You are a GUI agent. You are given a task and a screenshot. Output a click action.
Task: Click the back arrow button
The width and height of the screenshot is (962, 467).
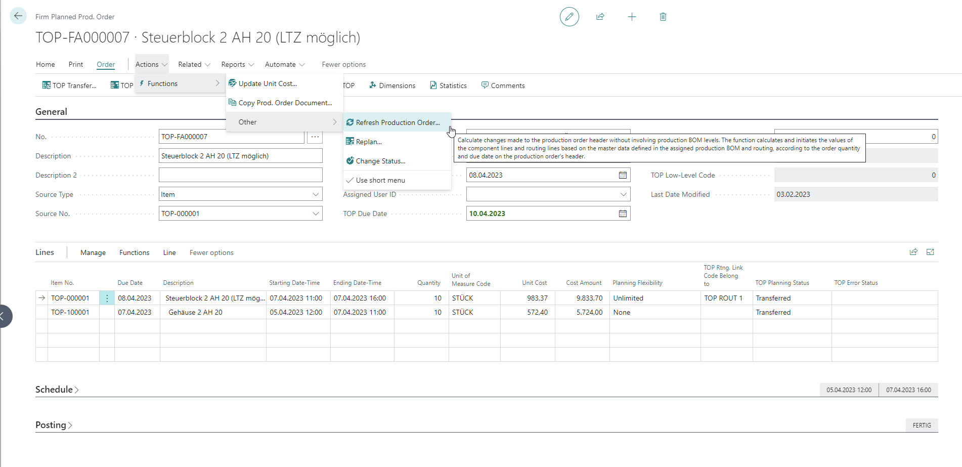coord(18,16)
